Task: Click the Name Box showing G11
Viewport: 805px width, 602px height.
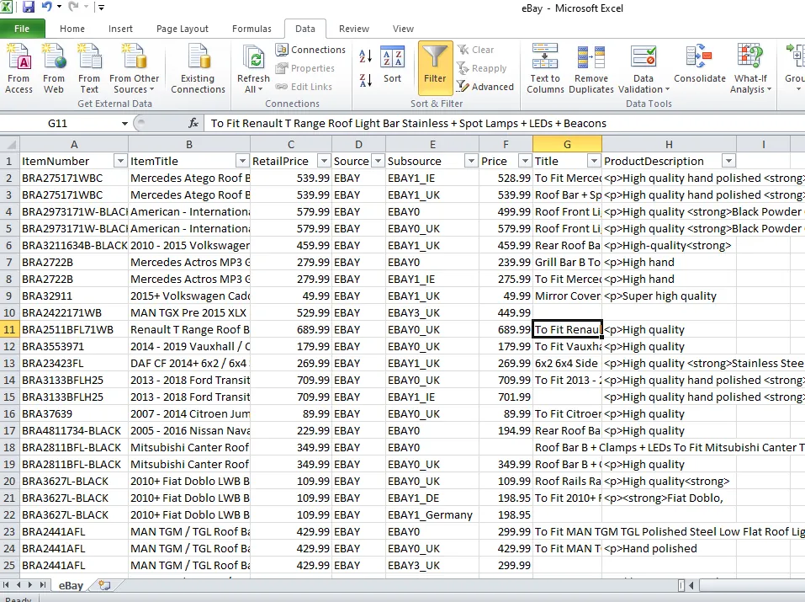Action: (59, 124)
